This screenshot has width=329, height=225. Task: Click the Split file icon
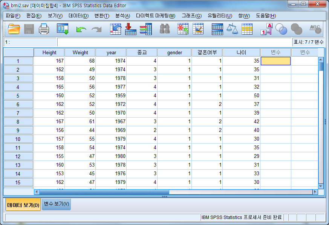pyautogui.click(x=217, y=29)
